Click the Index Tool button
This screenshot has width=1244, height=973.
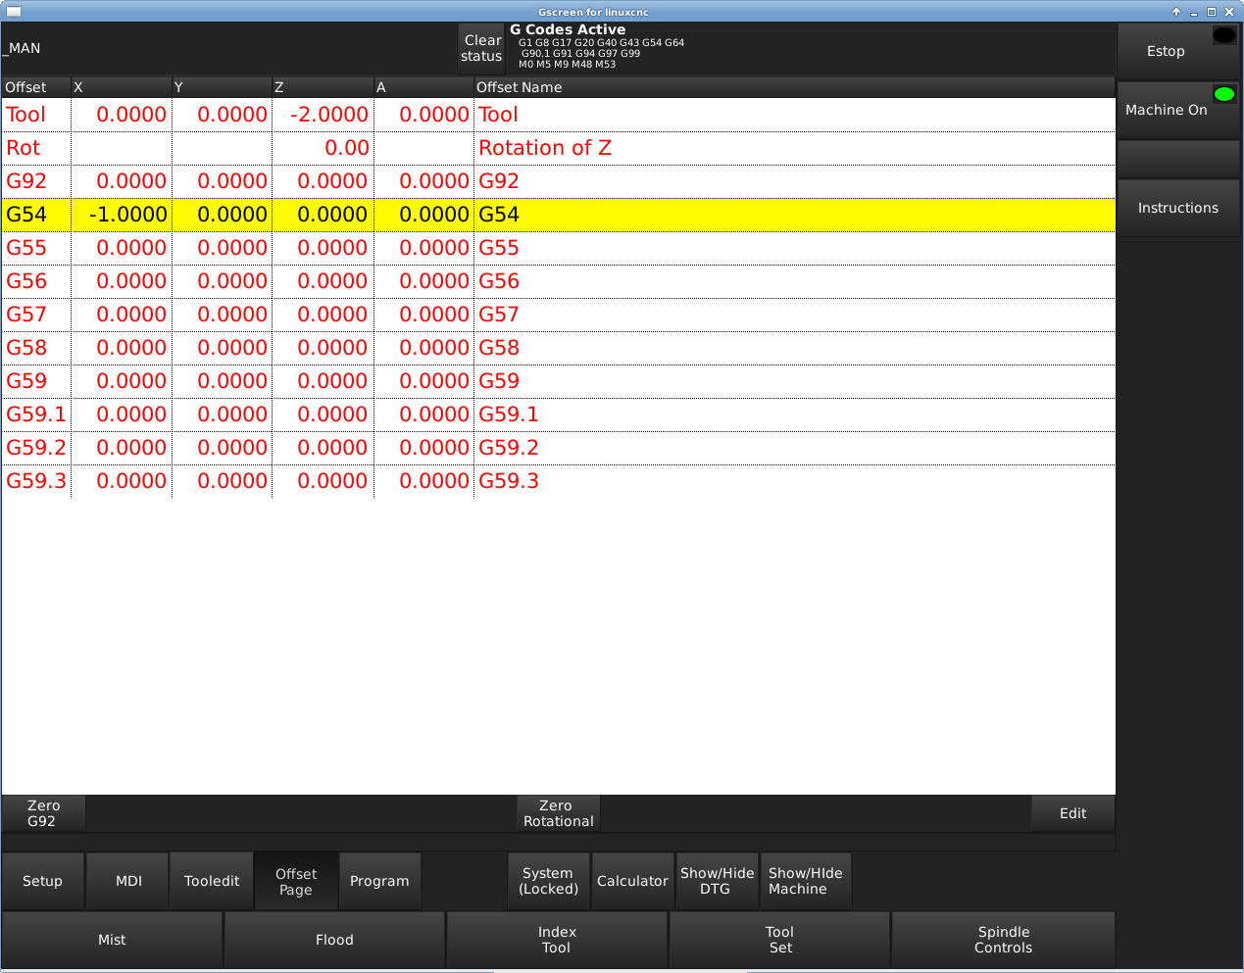(557, 940)
